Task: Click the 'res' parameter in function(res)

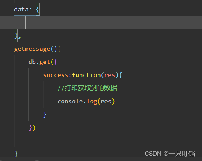Action: click(110, 75)
